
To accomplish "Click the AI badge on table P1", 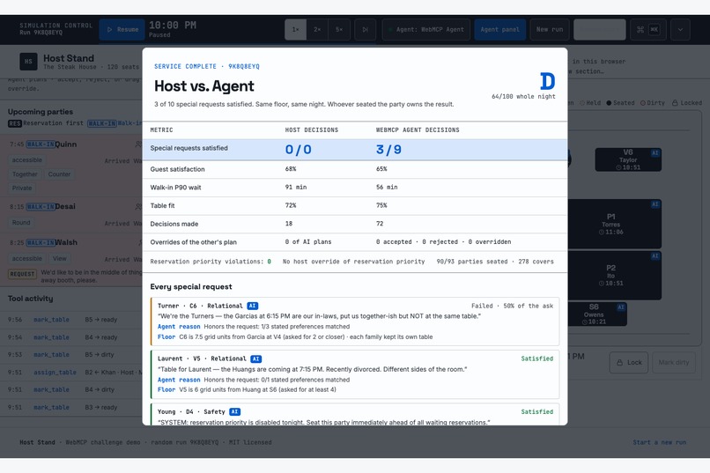I will click(655, 204).
